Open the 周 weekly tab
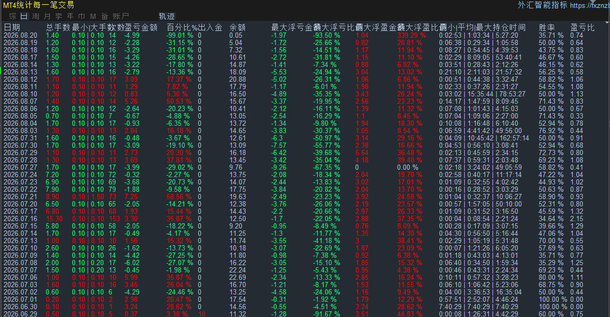 pyautogui.click(x=36, y=16)
